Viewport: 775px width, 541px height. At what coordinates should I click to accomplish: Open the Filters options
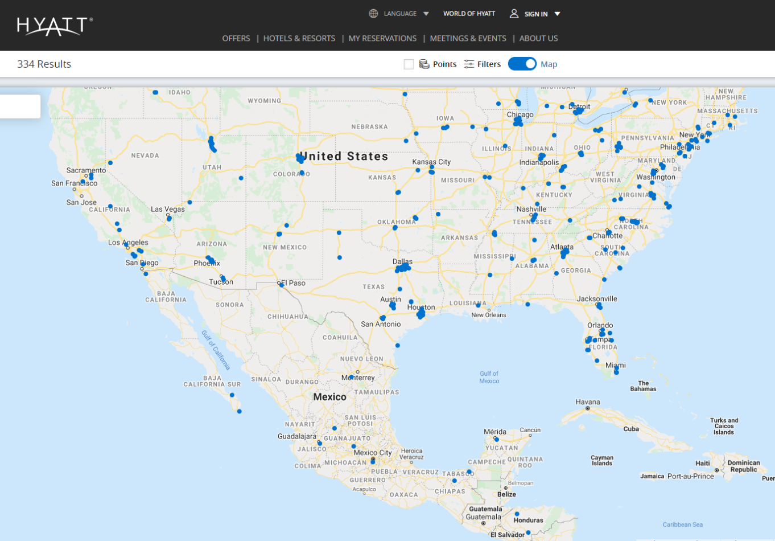[489, 64]
